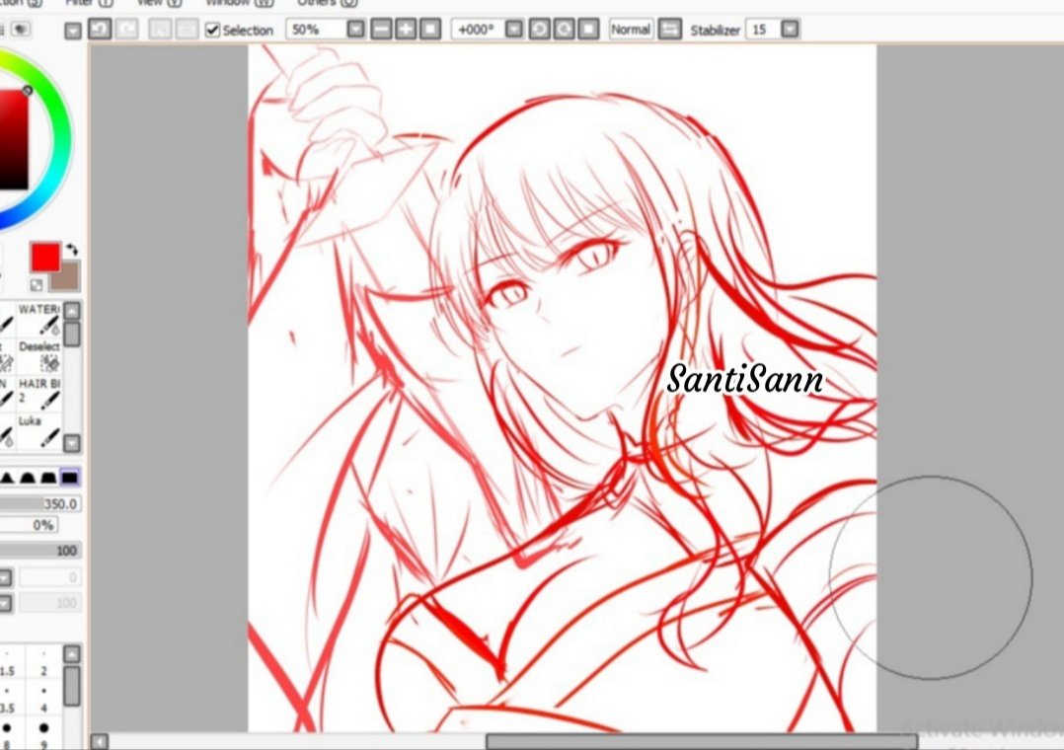Open the dropdown beside the lower 100 field
This screenshot has width=1064, height=750.
click(6, 603)
